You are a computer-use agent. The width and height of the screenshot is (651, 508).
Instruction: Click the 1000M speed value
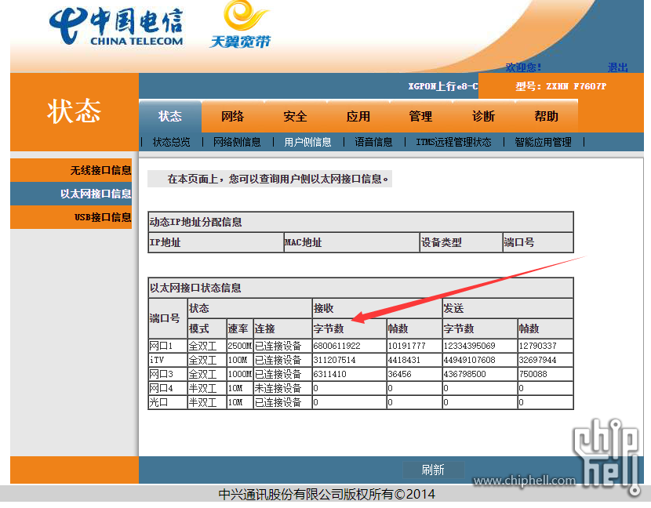pos(239,374)
